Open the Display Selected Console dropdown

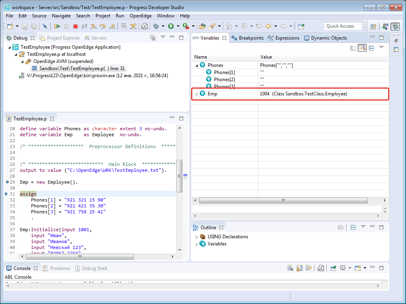pyautogui.click(x=350, y=268)
